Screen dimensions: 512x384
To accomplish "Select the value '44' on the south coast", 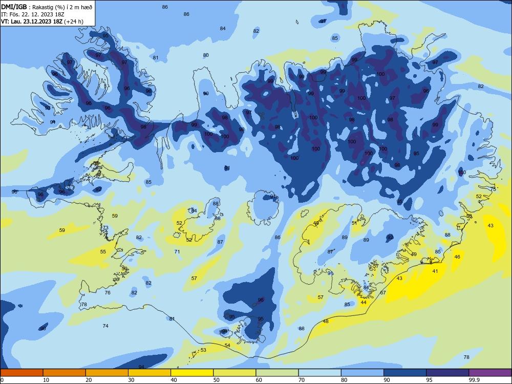I will 364,303.
